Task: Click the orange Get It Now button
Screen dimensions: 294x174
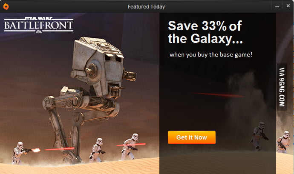Action: 192,137
